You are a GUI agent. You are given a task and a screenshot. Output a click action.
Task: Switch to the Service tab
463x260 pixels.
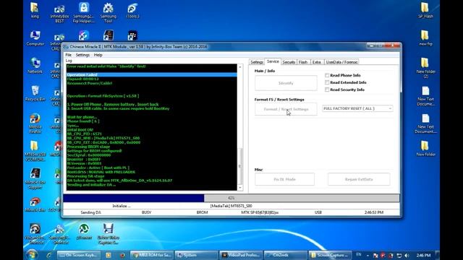coord(273,61)
